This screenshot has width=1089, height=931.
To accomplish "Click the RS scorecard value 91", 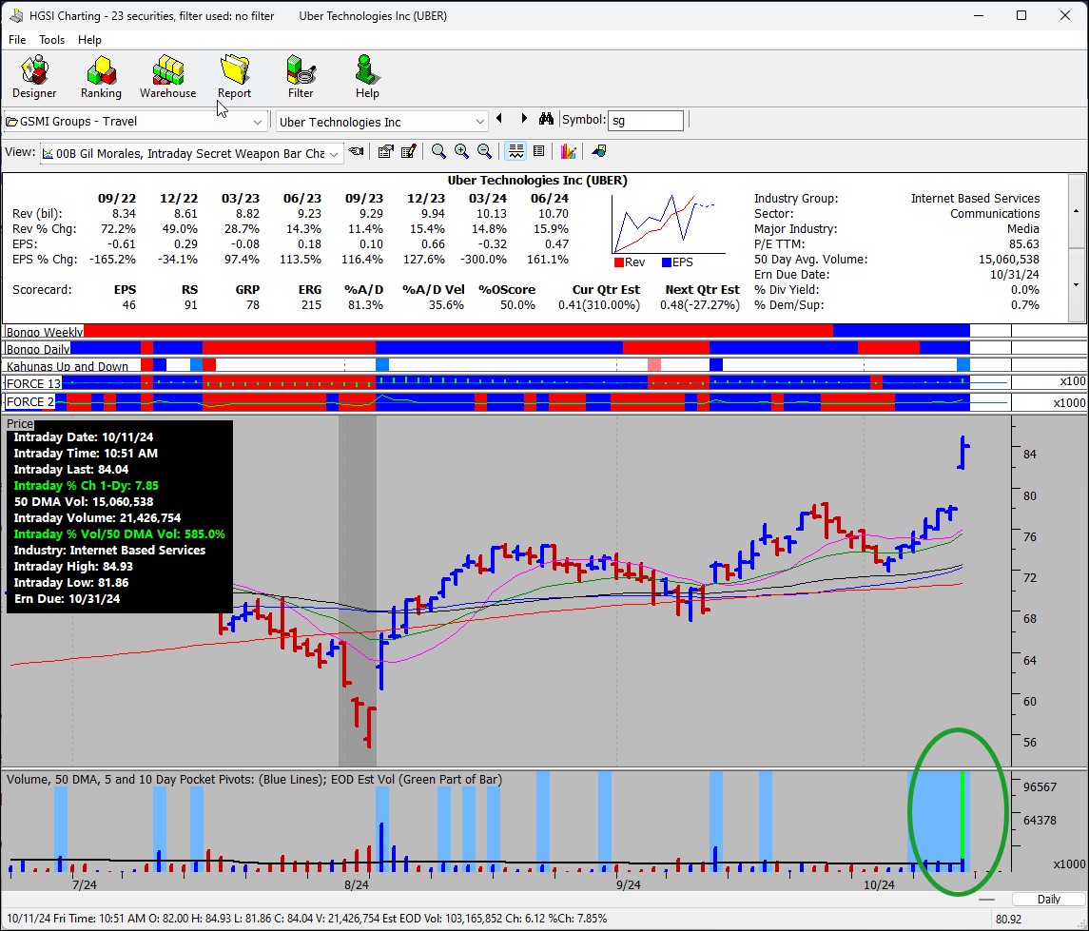I will (x=190, y=305).
